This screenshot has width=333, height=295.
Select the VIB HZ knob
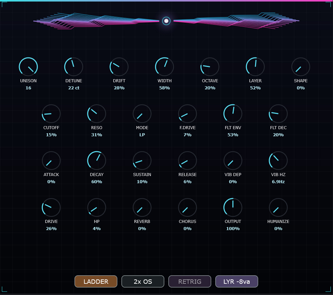pos(279,161)
